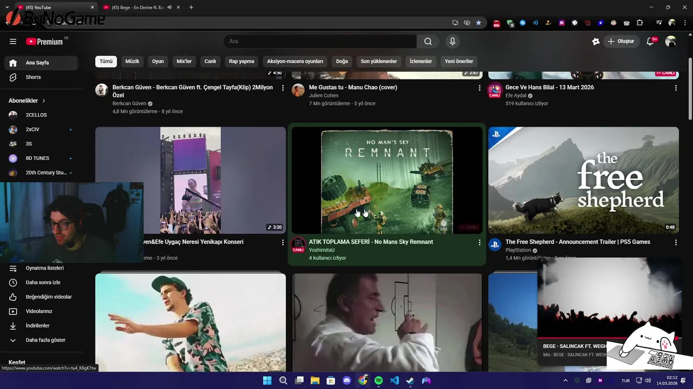Open Beğendiğim videolar list
693x389 pixels.
click(x=41, y=297)
